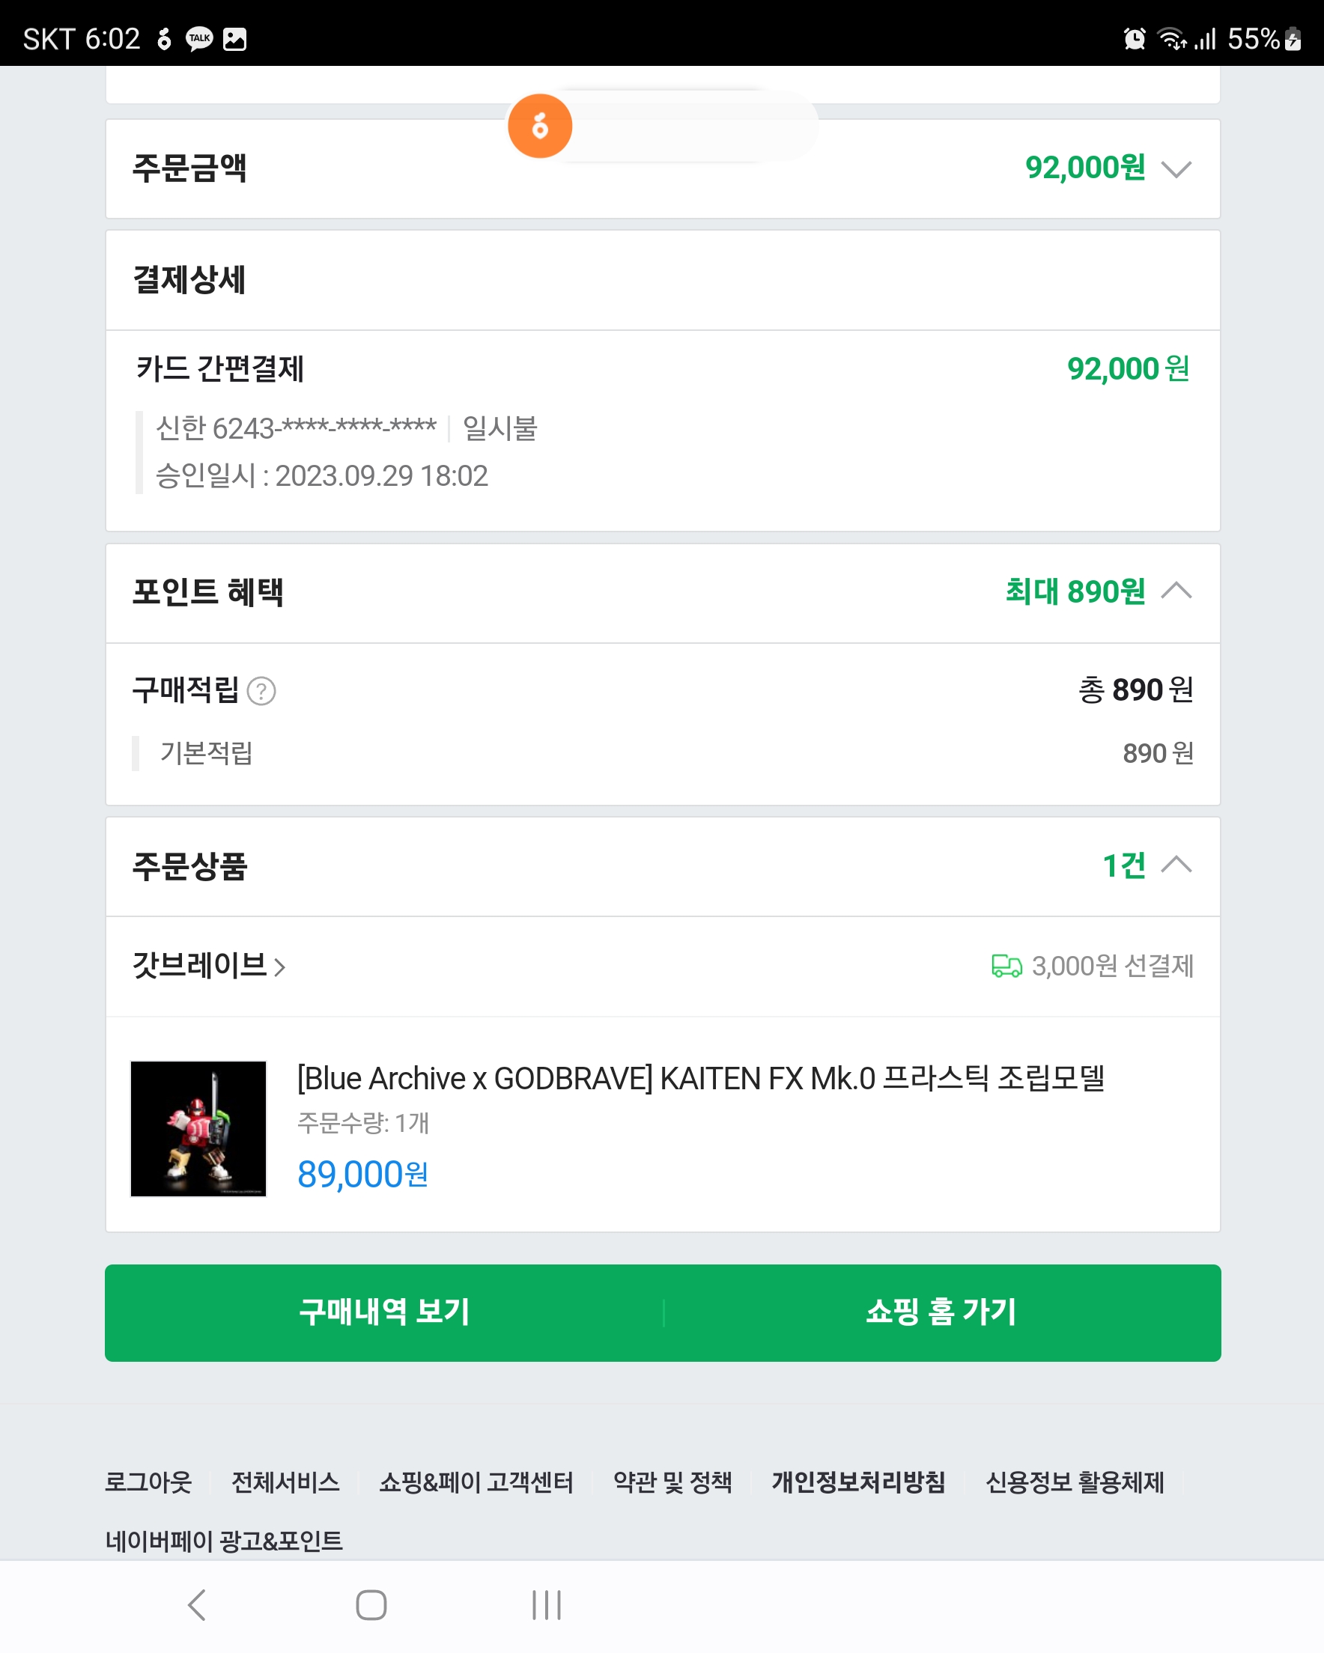The width and height of the screenshot is (1324, 1653).
Task: Open 쇼핑&페이 고객센터 footer link
Action: click(x=476, y=1482)
